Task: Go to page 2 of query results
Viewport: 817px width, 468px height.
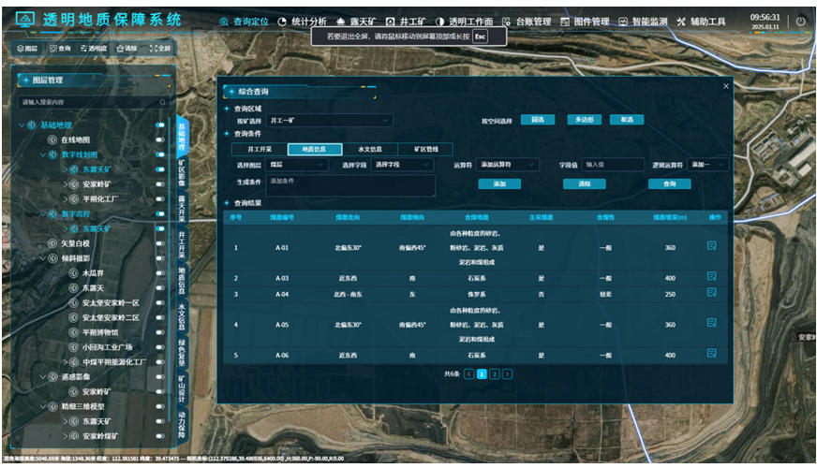Action: 495,373
